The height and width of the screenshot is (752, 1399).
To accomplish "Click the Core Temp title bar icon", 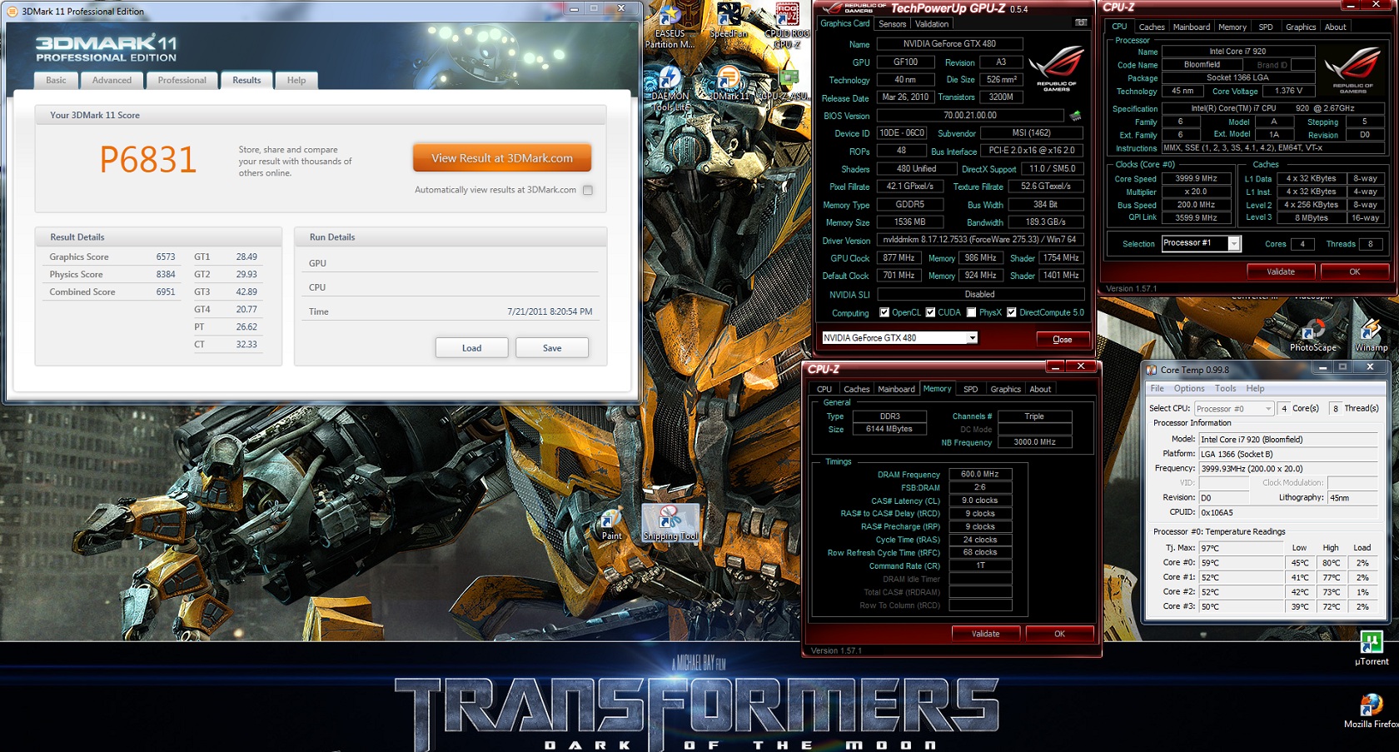I will coord(1152,370).
